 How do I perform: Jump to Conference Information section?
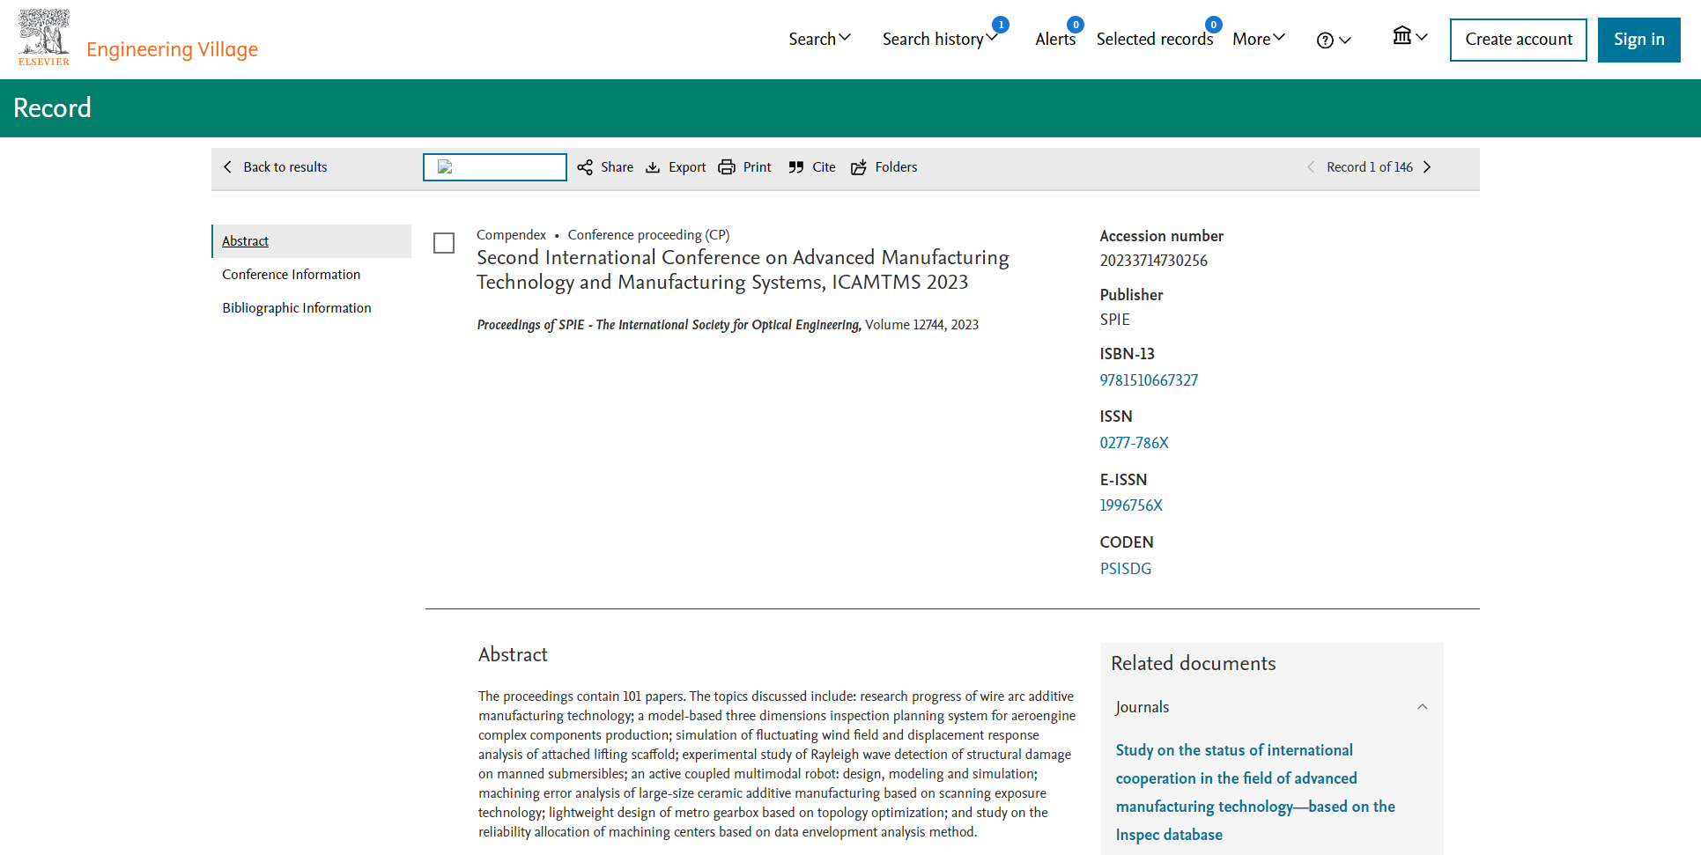[x=291, y=275]
